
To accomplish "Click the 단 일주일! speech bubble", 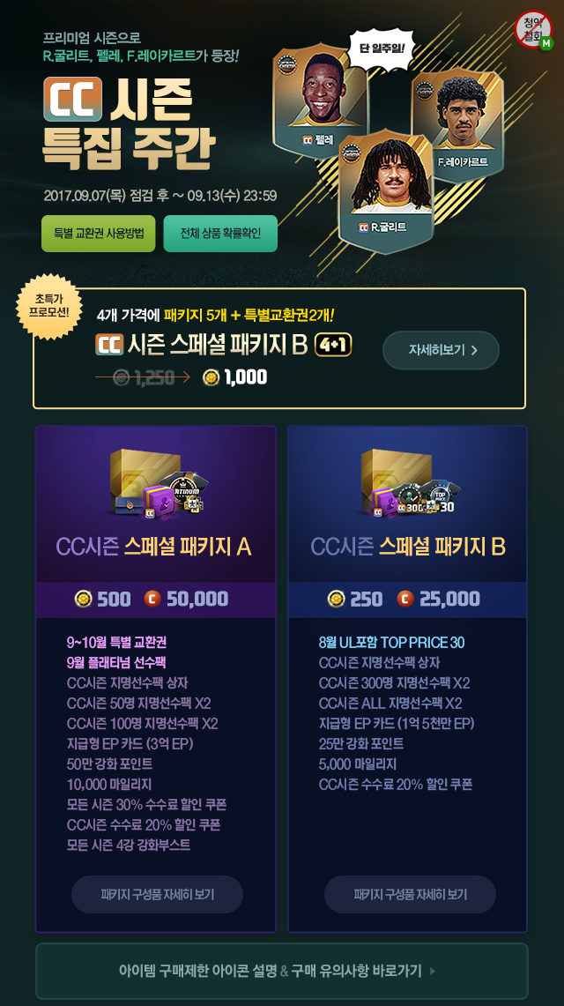I will 382,48.
